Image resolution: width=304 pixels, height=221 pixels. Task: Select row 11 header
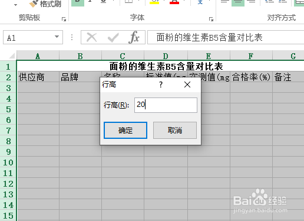pyautogui.click(x=8, y=173)
